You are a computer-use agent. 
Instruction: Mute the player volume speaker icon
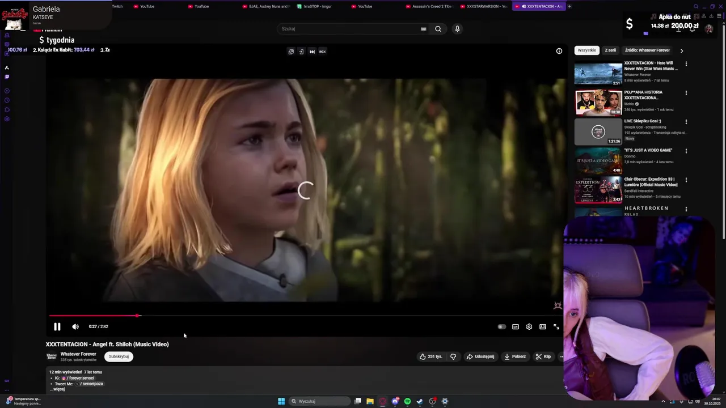point(75,326)
